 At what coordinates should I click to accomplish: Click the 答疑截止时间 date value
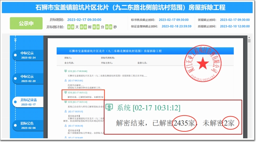(235, 20)
